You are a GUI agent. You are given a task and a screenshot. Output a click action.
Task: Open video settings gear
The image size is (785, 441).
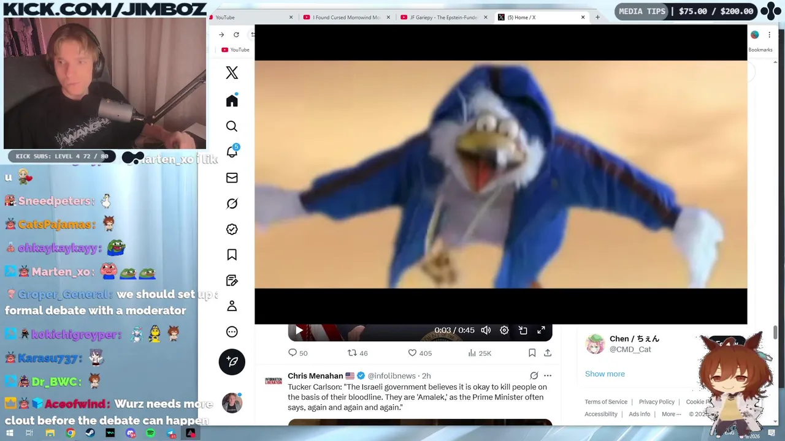click(x=504, y=330)
